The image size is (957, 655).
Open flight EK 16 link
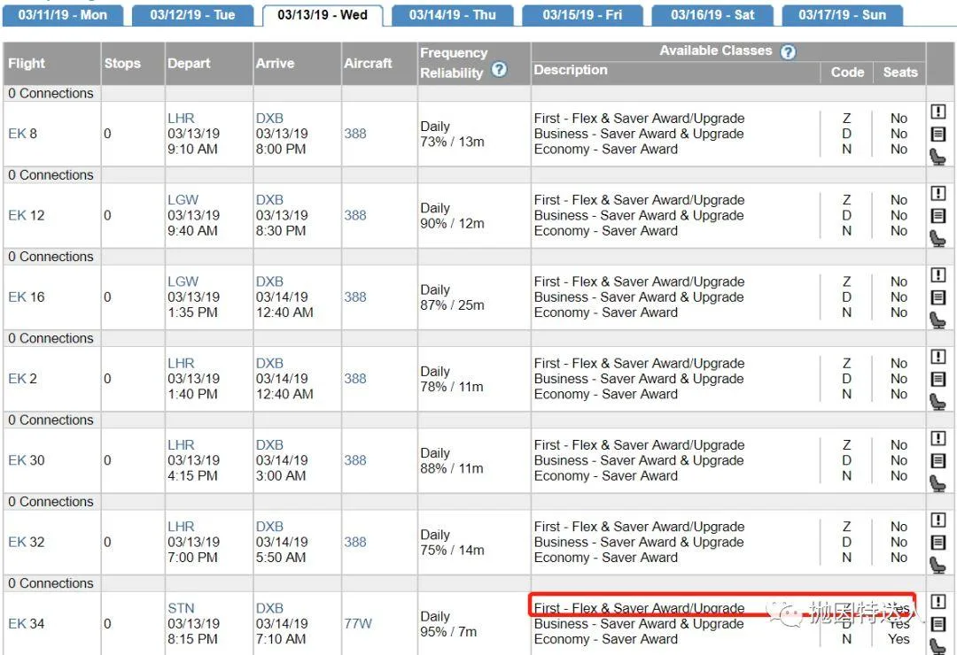pos(27,297)
